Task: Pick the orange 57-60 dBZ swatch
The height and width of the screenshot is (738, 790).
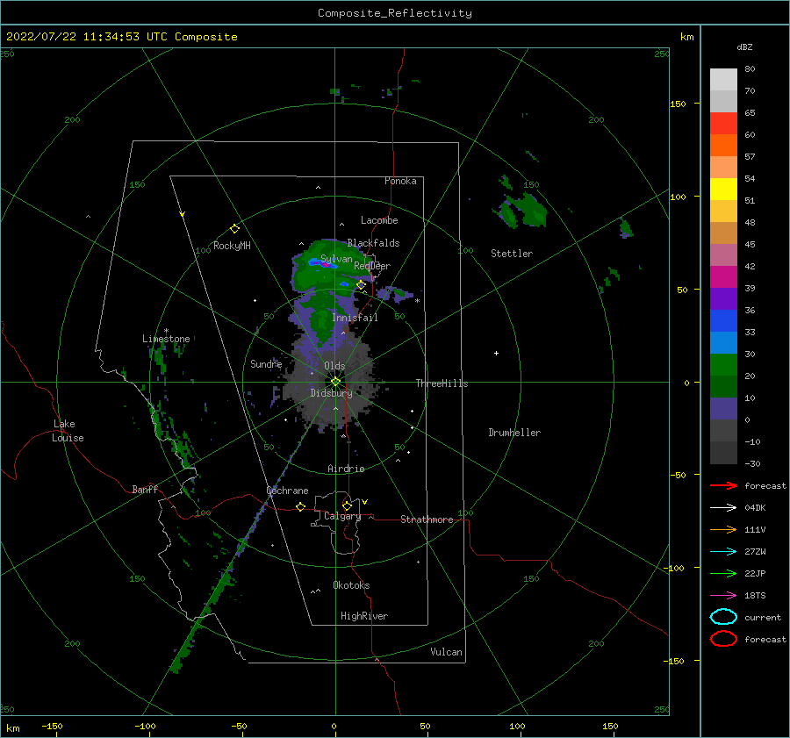Action: tap(723, 145)
